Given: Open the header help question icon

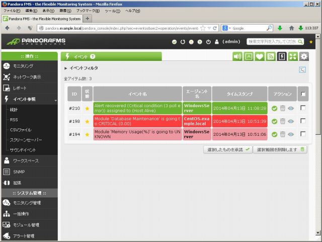Looking at the screenshot, I should [x=200, y=42].
